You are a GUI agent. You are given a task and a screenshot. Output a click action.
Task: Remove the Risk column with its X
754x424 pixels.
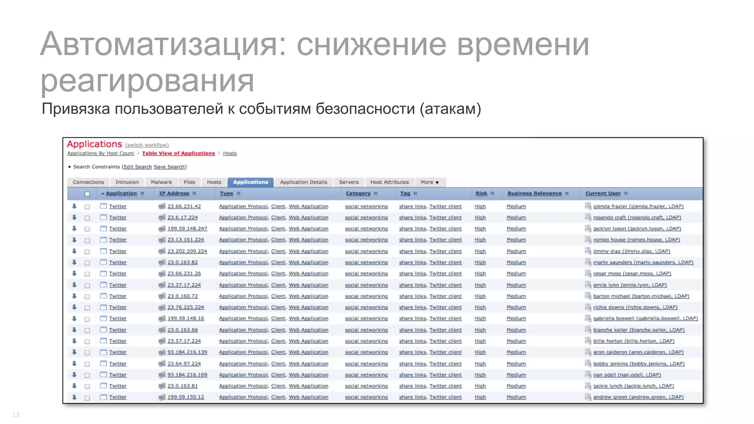[x=493, y=193]
